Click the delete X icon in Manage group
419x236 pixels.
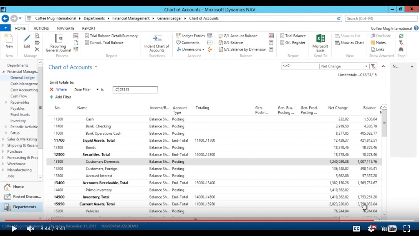point(37,49)
